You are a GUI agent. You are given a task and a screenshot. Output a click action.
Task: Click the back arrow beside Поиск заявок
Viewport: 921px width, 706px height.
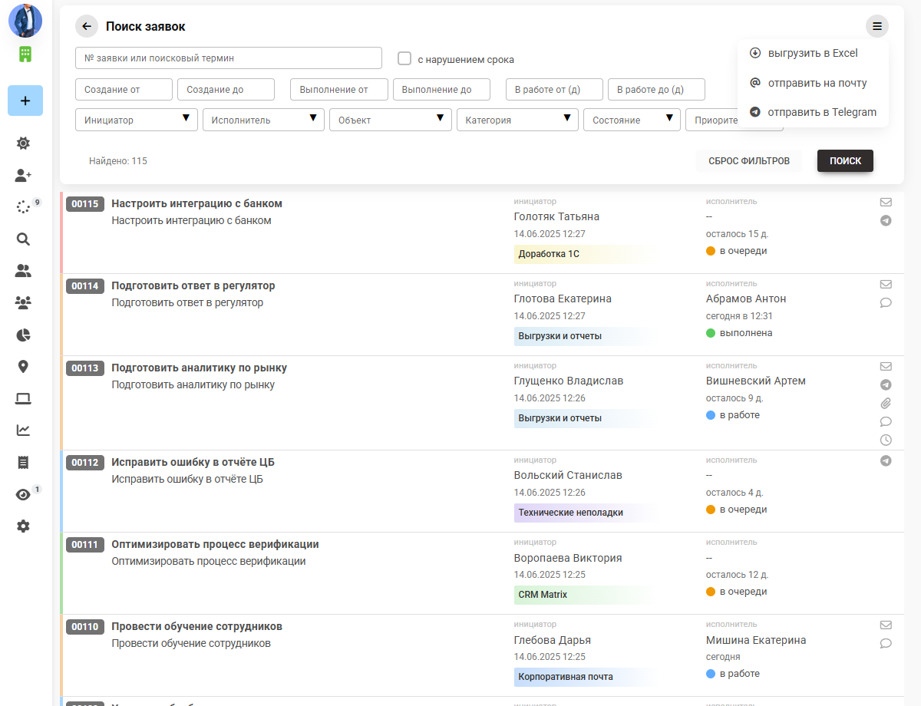point(87,26)
